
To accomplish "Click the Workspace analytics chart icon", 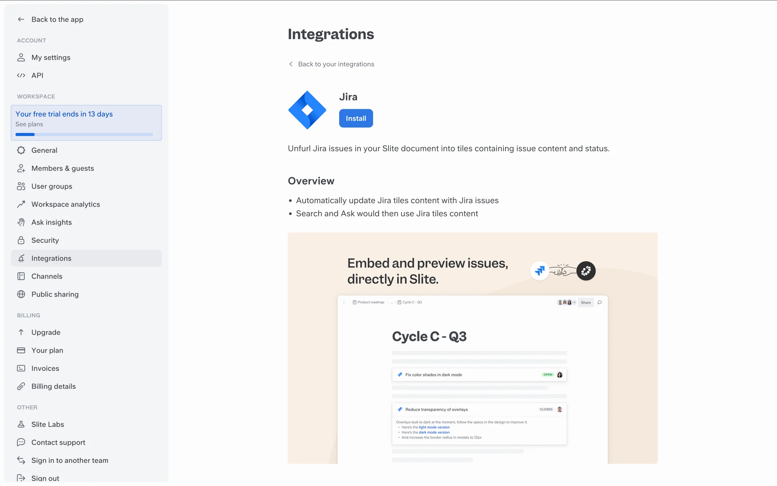I will pos(21,204).
